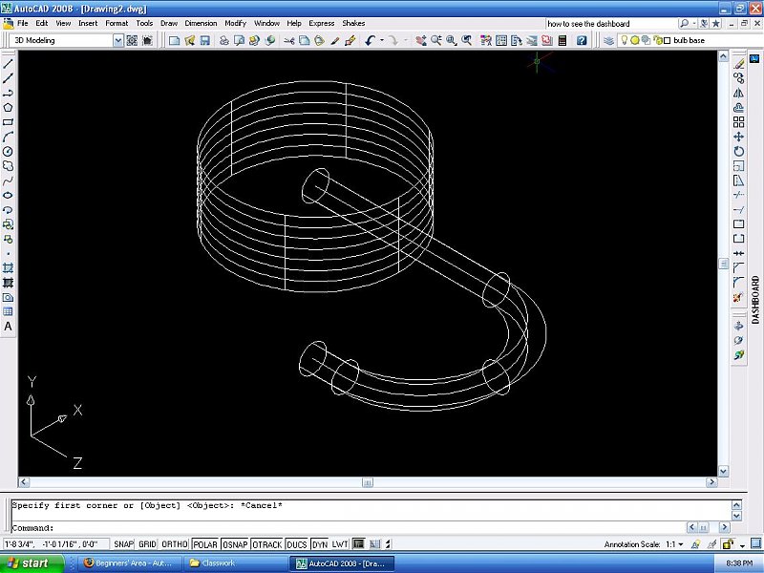
Task: Click the Windows start button
Action: click(x=32, y=563)
